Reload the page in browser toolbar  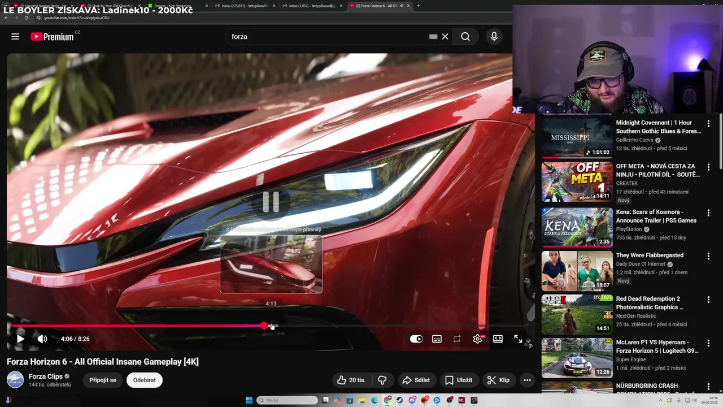tap(27, 18)
